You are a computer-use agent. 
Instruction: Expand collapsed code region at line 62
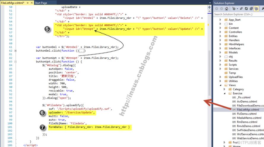tap(15, 50)
